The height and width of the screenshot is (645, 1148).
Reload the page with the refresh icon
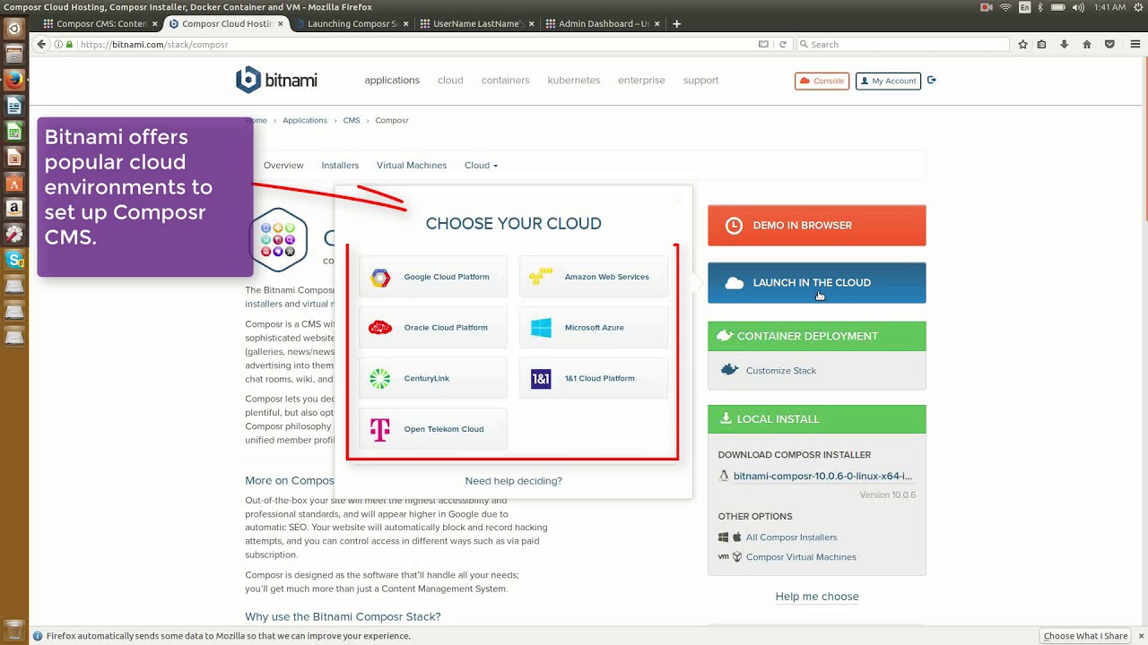[x=783, y=44]
